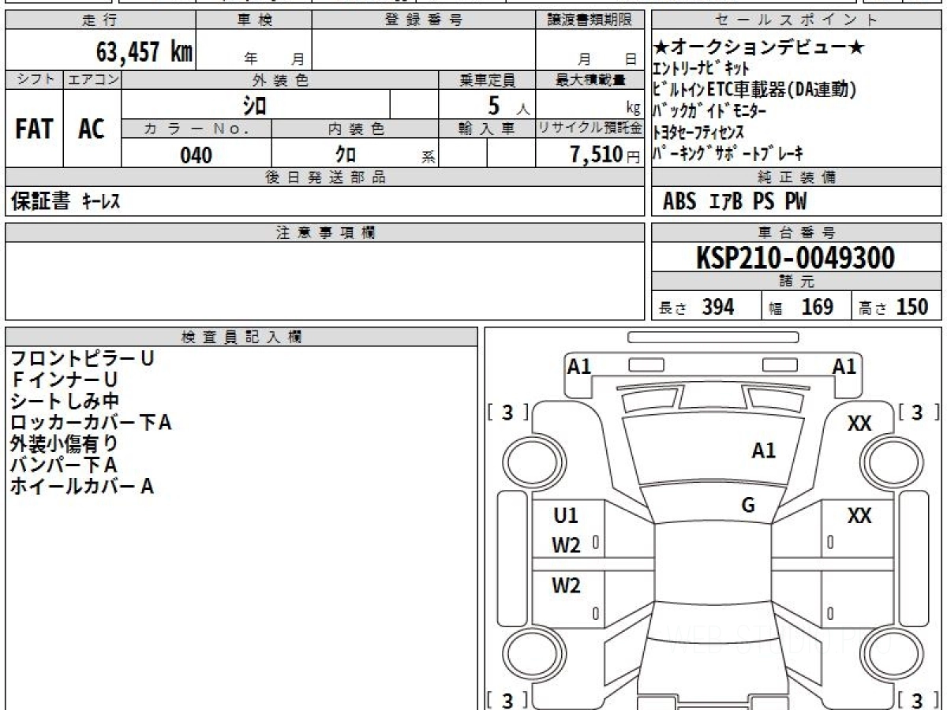Select the 外装色 header
This screenshot has height=710, width=947.
point(280,80)
